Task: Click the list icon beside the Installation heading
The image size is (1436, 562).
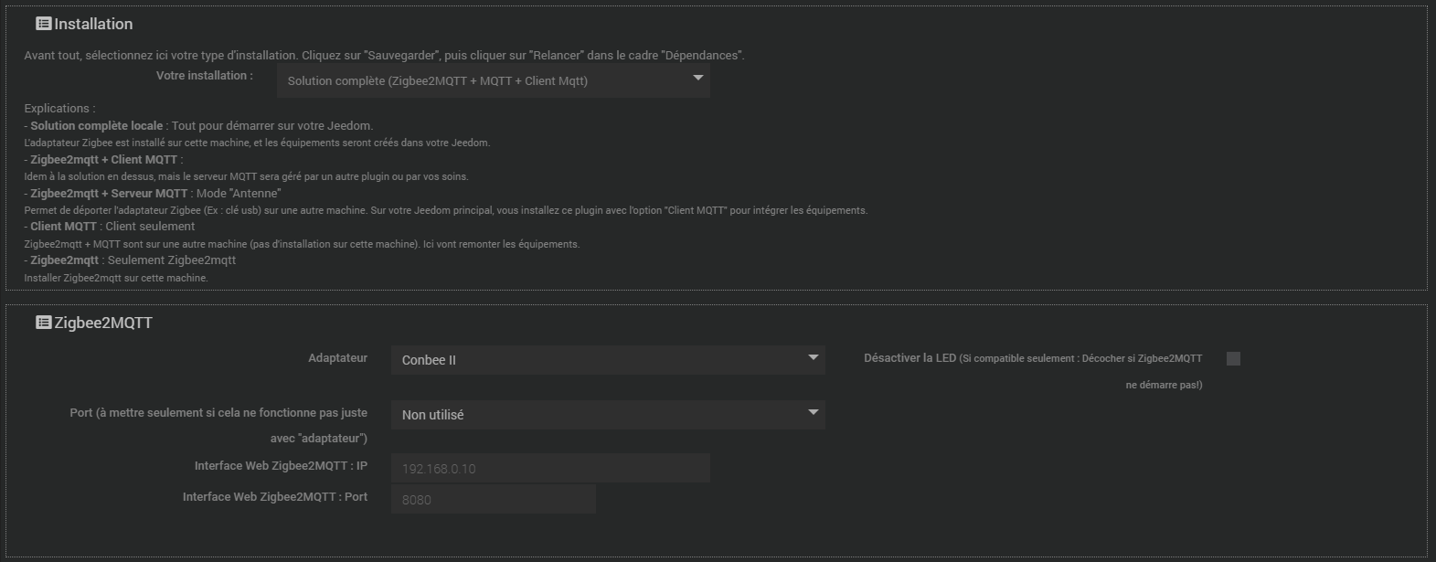Action: pyautogui.click(x=43, y=24)
